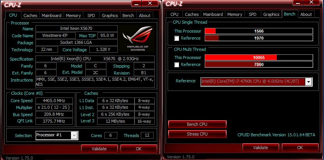Click the Level 3 value 12 MBytes
324x160 pixels.
coord(115,121)
